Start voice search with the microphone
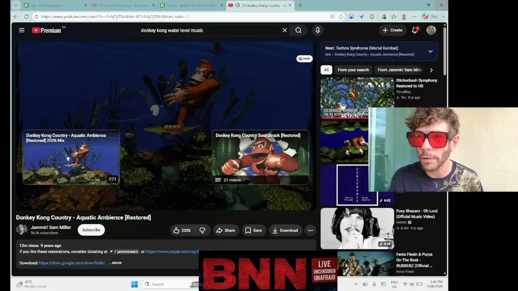Viewport: 518px width, 291px height. click(x=318, y=30)
